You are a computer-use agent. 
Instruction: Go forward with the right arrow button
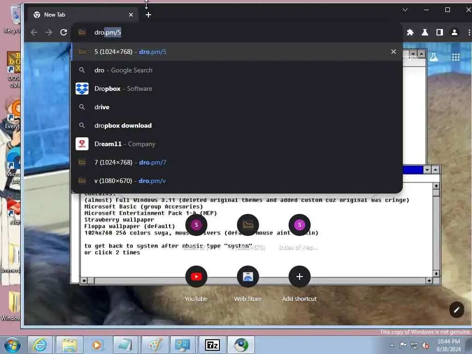click(x=49, y=32)
